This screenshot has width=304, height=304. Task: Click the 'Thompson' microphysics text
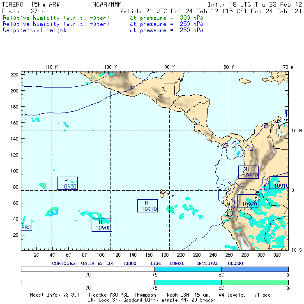point(145,295)
